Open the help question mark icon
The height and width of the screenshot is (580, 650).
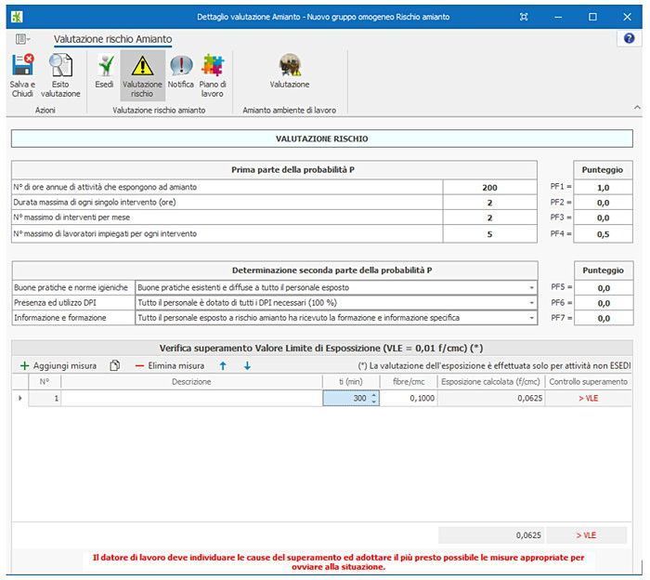tap(630, 39)
